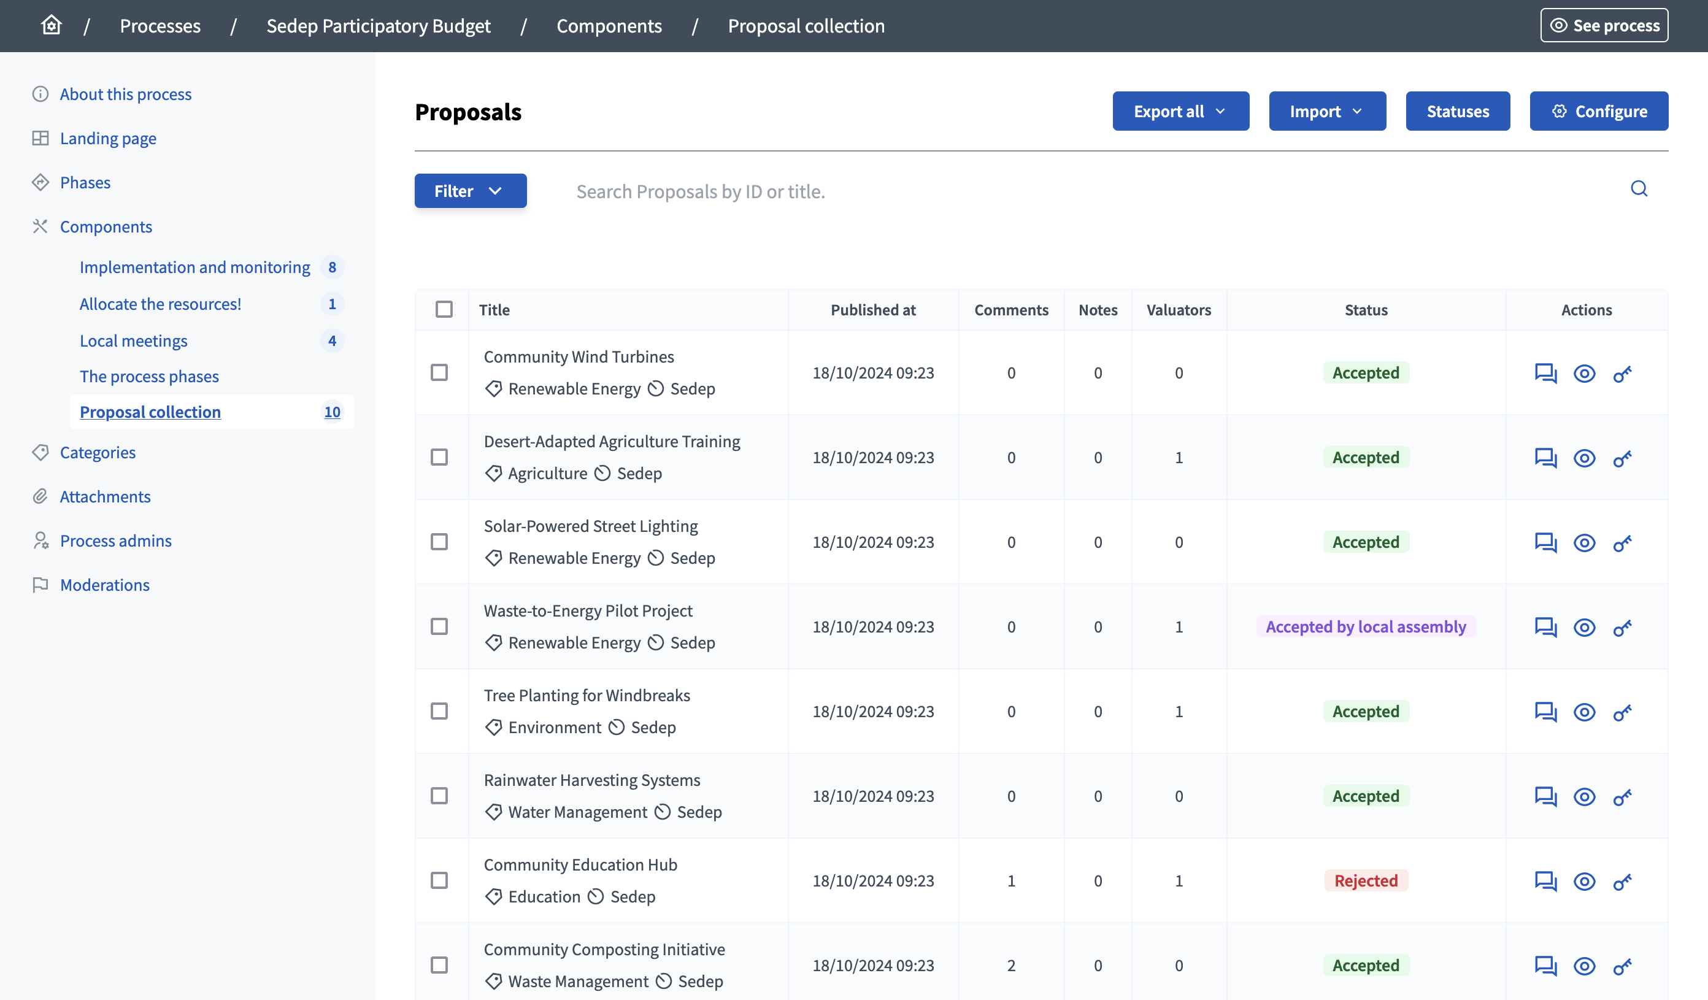This screenshot has width=1708, height=1000.
Task: Open permissions for Community Education Hub
Action: (x=1623, y=882)
